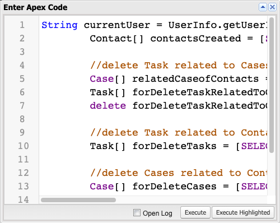This screenshot has height=223, width=280.
Task: Enable the Open Log checkbox
Action: 137,212
